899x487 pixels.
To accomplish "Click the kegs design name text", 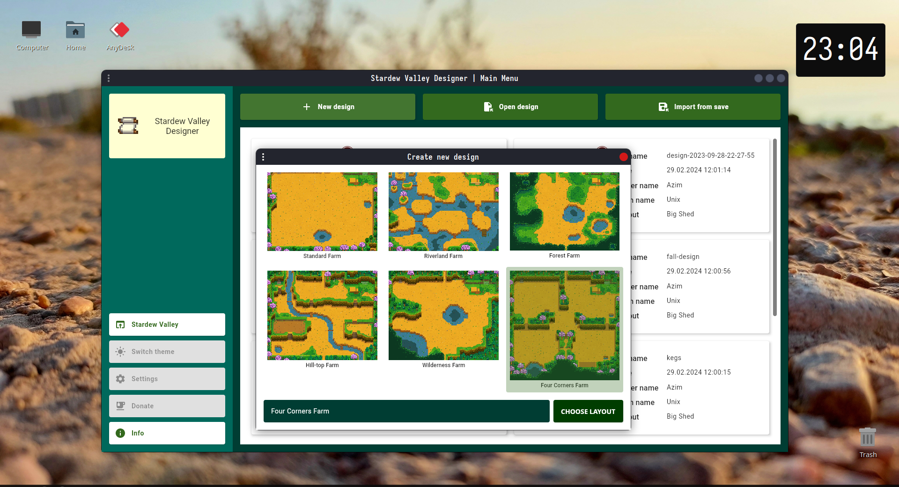I will pos(674,358).
